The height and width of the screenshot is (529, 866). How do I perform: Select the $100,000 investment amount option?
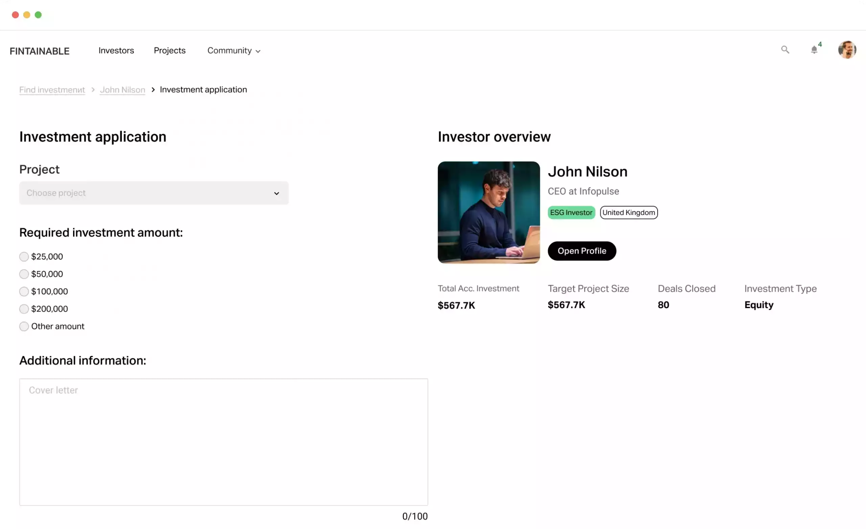23,291
